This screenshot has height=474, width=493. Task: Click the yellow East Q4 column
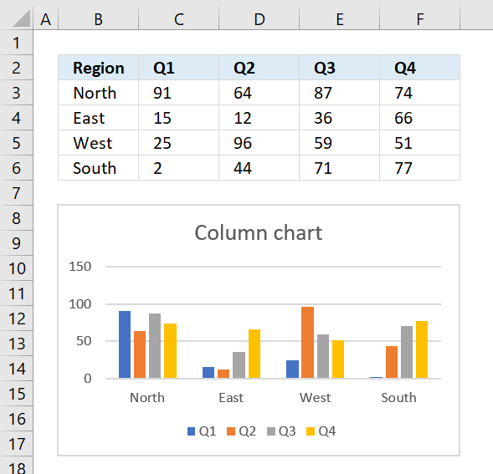254,354
